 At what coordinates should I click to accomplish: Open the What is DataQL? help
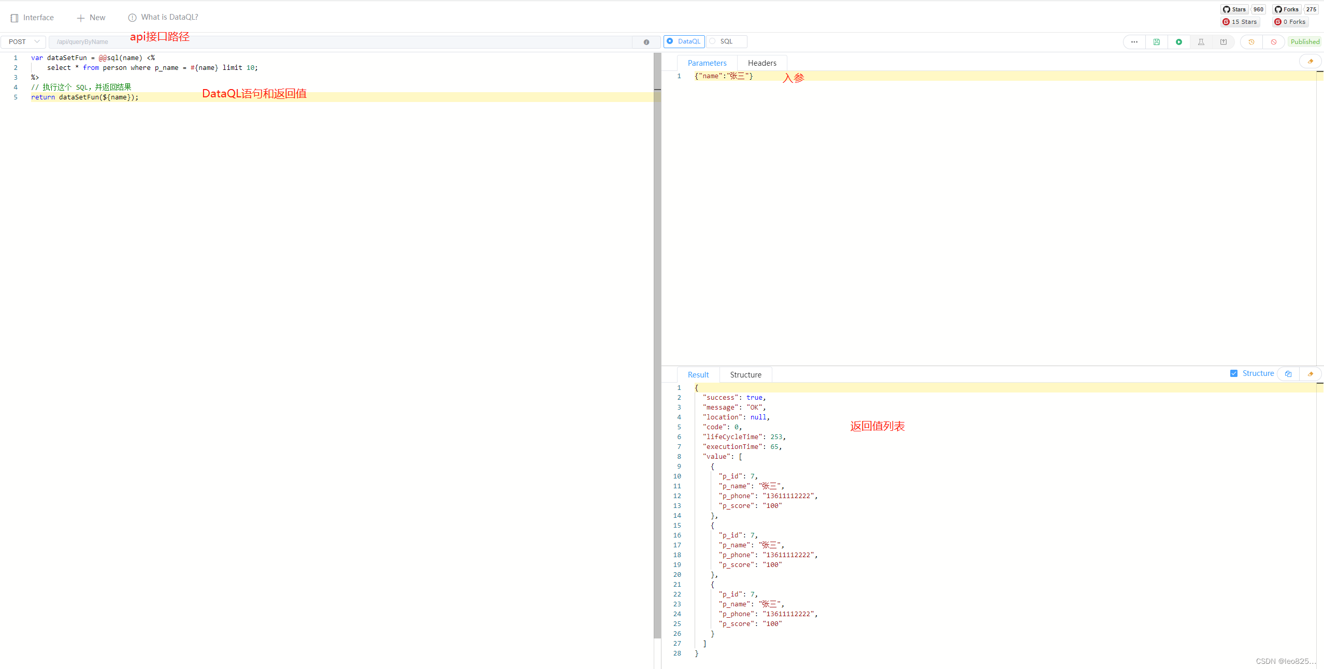click(x=163, y=18)
